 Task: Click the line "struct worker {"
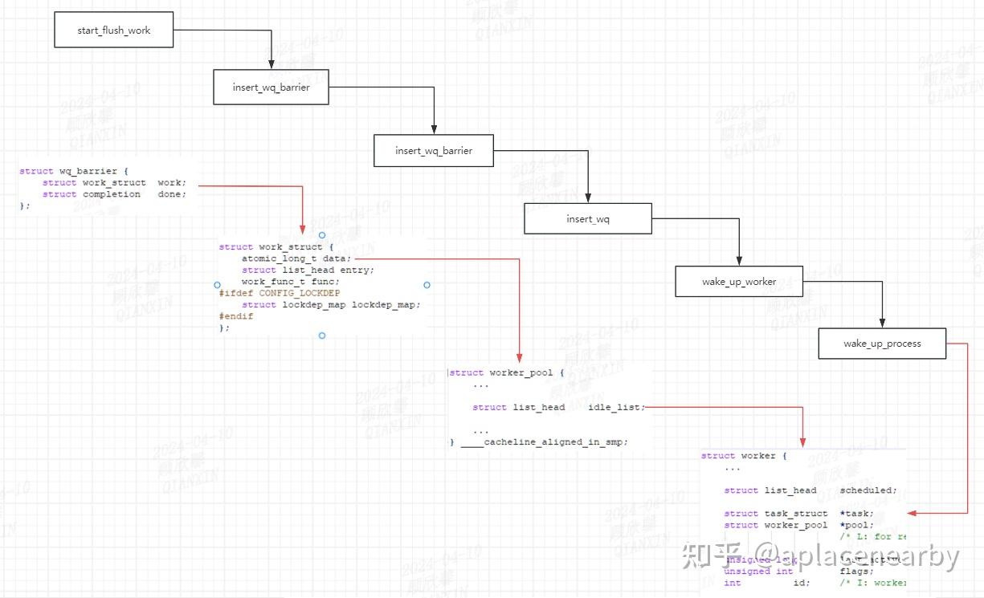(744, 456)
